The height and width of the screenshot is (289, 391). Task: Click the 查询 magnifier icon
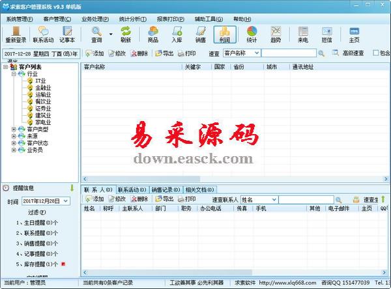pyautogui.click(x=96, y=34)
